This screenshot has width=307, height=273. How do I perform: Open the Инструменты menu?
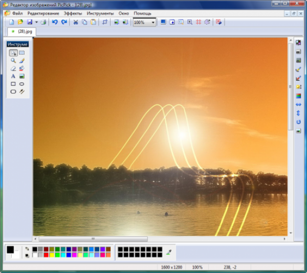(x=100, y=13)
